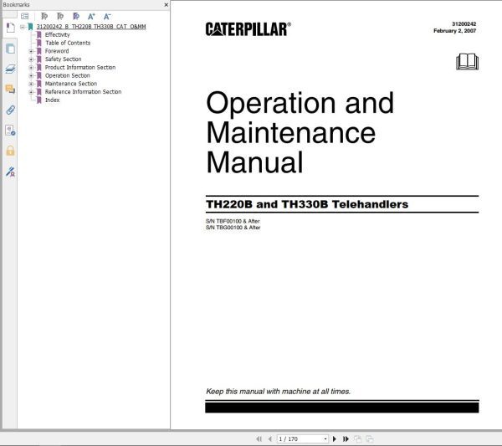Click the 'Operation and Maintenance Manual' title
Image resolution: width=502 pixels, height=446 pixels.
(300, 132)
